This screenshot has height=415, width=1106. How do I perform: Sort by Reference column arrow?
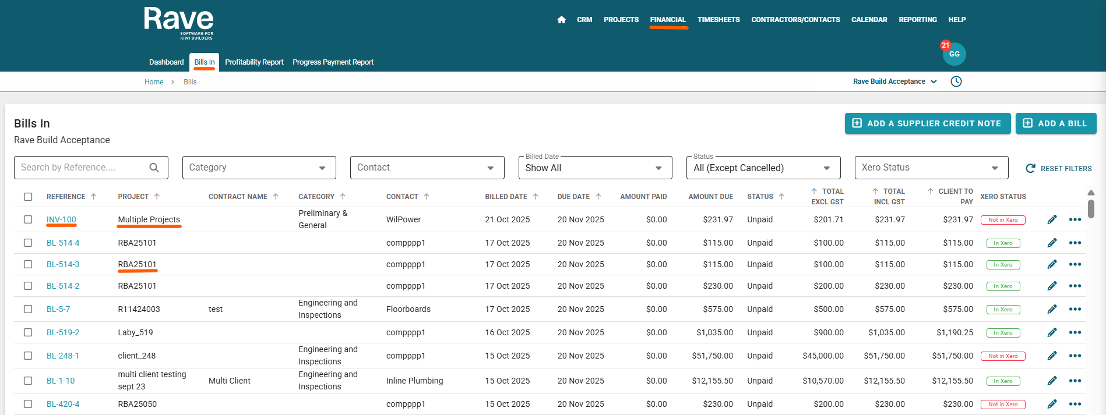pyautogui.click(x=94, y=197)
